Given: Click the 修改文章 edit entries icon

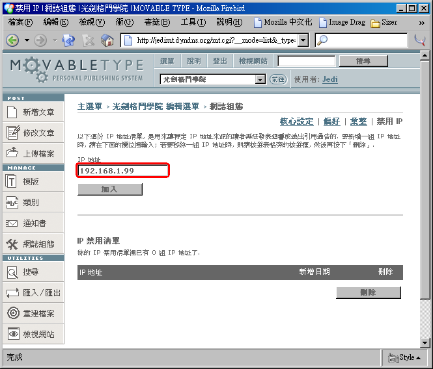Looking at the screenshot, I should [13, 133].
